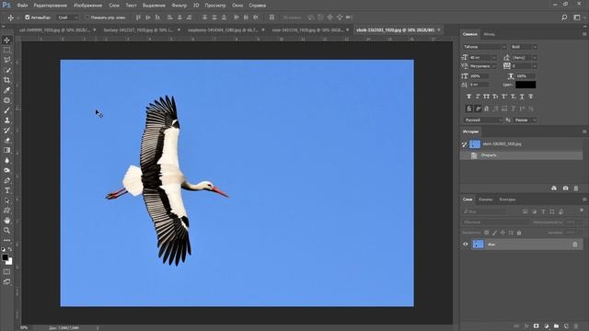This screenshot has height=331, width=589.
Task: Toggle the Показать упр. элем. checkbox
Action: (87, 17)
